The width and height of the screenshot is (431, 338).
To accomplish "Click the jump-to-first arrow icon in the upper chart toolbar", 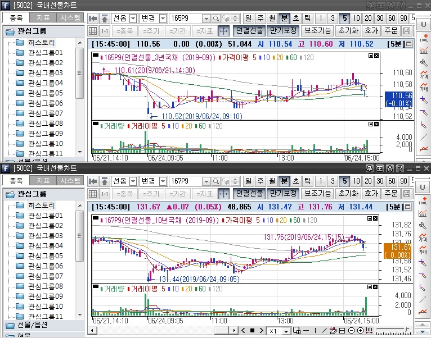I will click(93, 19).
